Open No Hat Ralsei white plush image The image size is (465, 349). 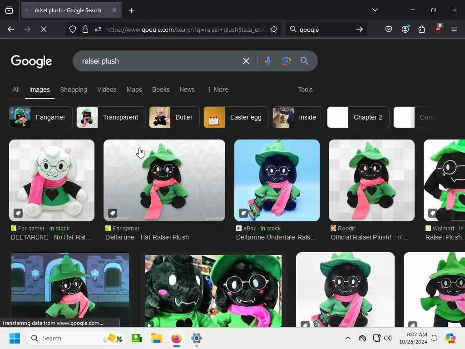click(52, 180)
